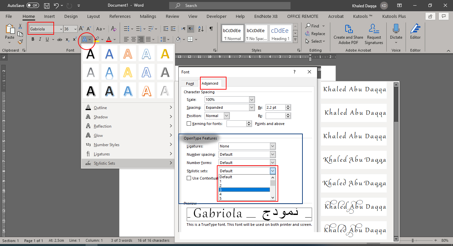
Task: Shrink font size with smaller A icon
Action: [x=88, y=29]
